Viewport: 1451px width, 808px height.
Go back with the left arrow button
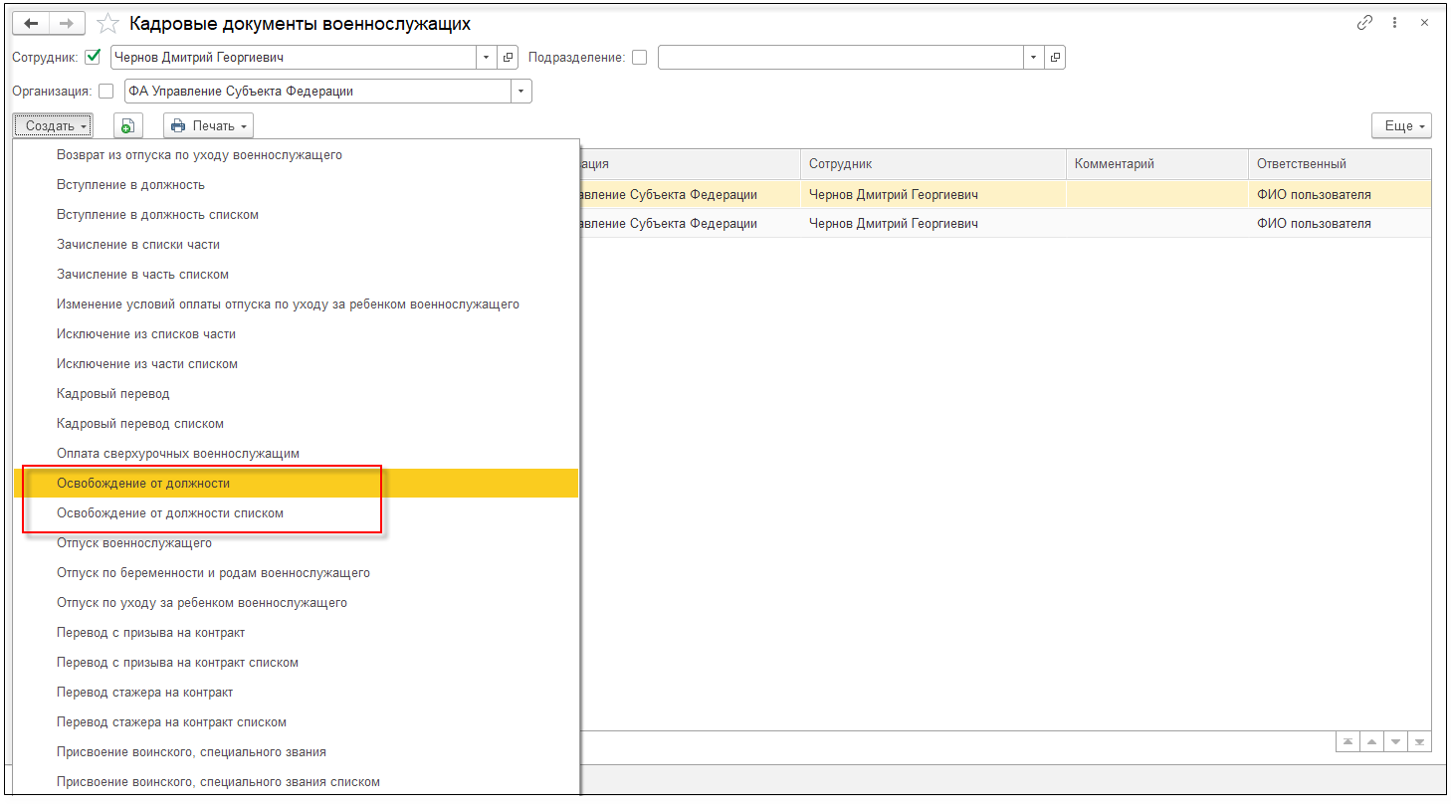tap(30, 23)
